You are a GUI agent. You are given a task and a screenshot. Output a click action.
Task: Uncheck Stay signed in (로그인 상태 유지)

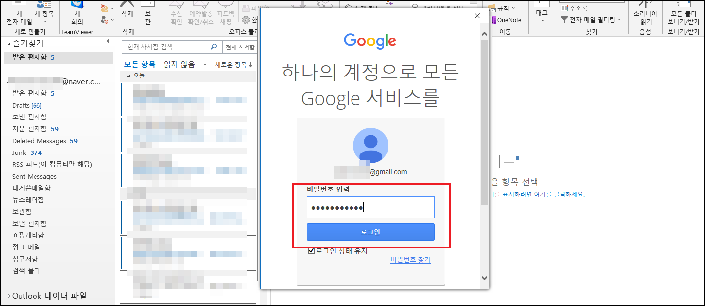coord(311,250)
